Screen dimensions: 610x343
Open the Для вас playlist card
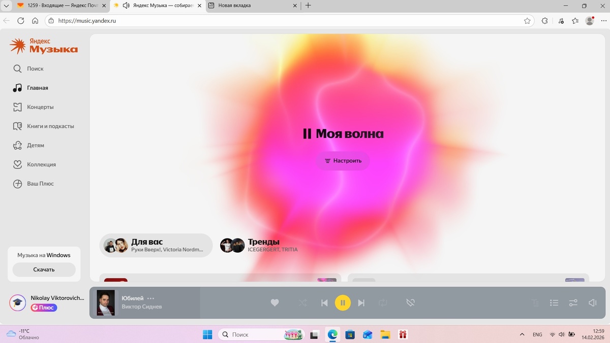click(156, 246)
